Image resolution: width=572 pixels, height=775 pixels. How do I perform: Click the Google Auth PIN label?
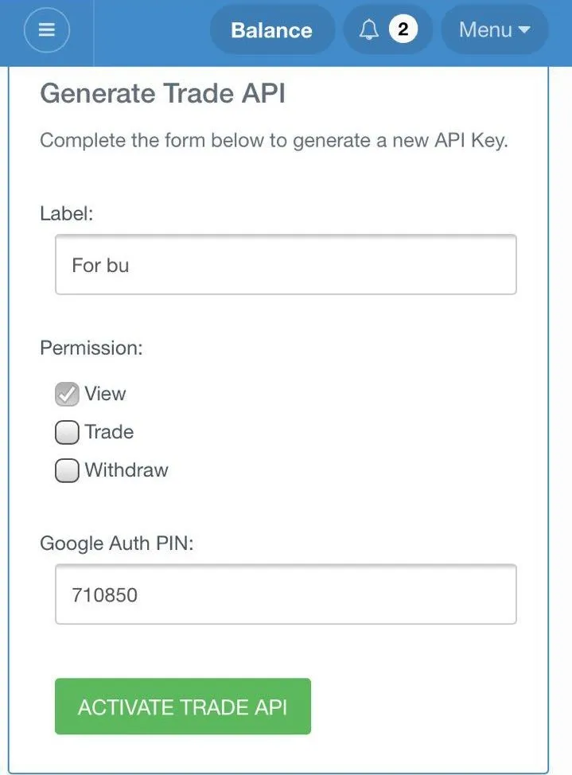117,543
